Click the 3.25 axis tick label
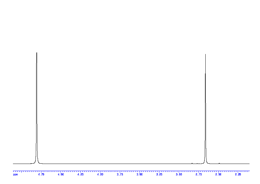The width and height of the screenshot is (260, 184). (x=159, y=174)
